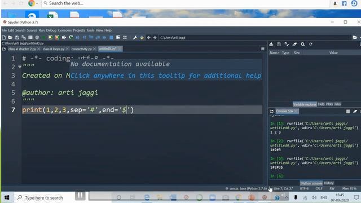Go back with left arrow icon

click(x=149, y=37)
